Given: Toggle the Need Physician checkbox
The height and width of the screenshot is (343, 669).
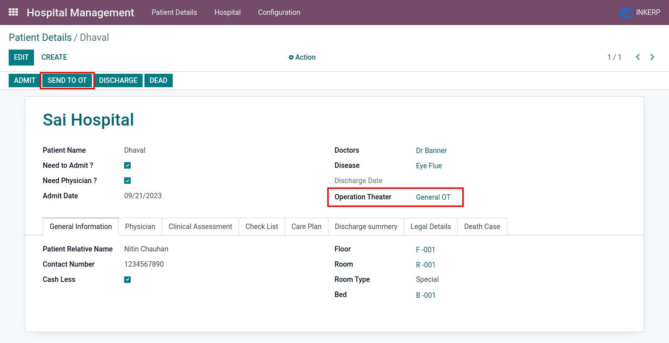Looking at the screenshot, I should click(127, 181).
